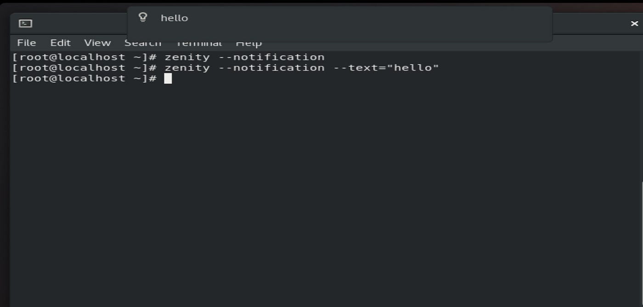Open the Help menu
Image resolution: width=643 pixels, height=307 pixels.
pyautogui.click(x=249, y=43)
